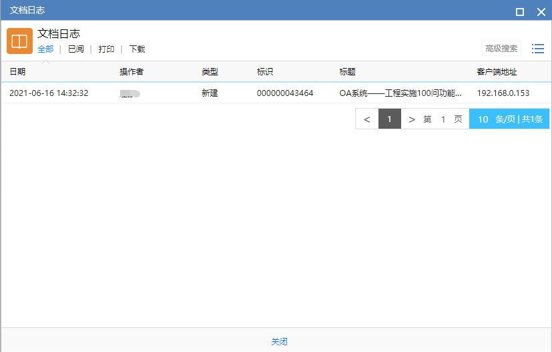This screenshot has width=552, height=352.
Task: Switch to the 打印 tab
Action: 106,49
